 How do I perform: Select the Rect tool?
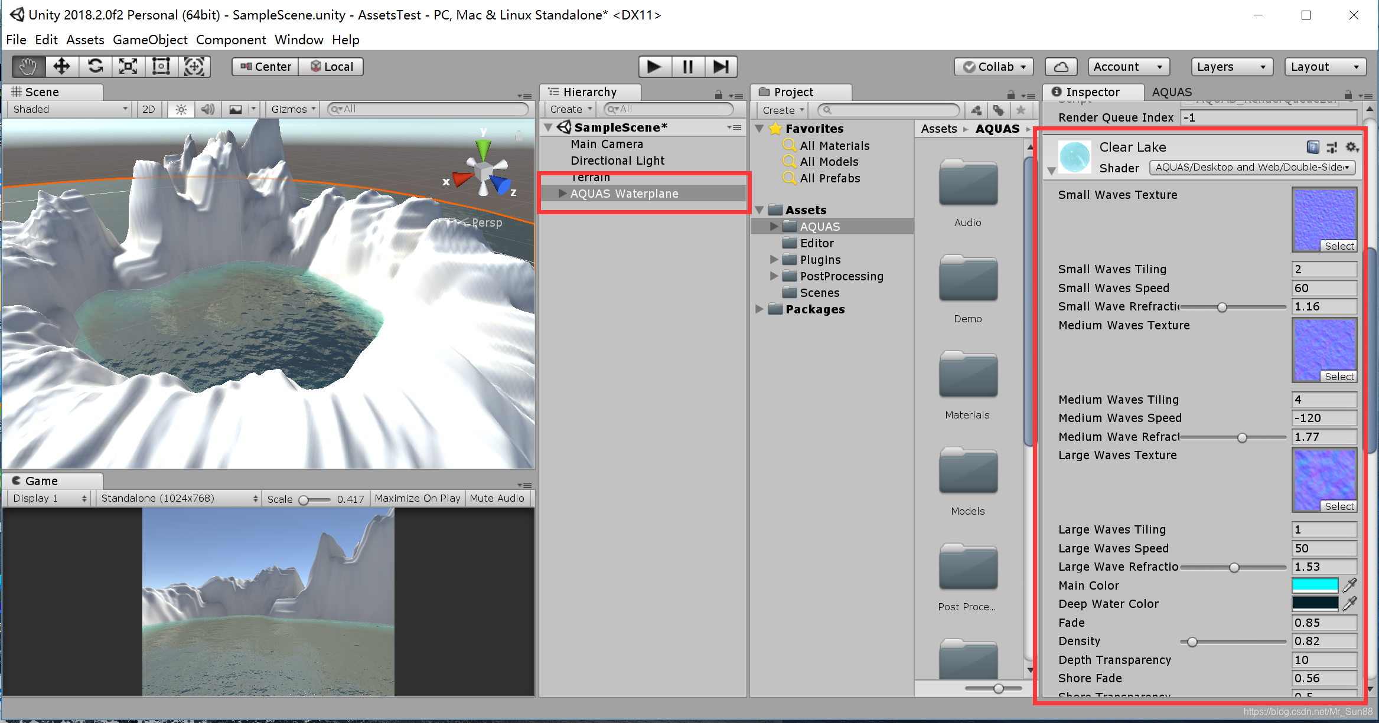(161, 67)
